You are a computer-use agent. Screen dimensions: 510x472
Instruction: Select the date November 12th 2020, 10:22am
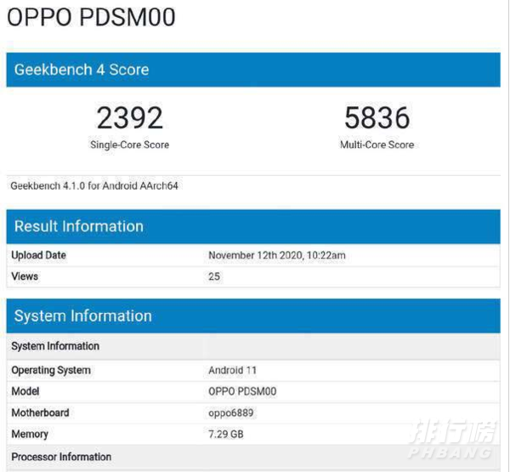[x=277, y=255]
